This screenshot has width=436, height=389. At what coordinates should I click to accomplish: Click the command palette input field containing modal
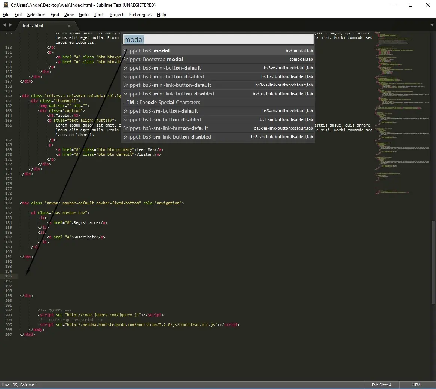click(x=218, y=40)
